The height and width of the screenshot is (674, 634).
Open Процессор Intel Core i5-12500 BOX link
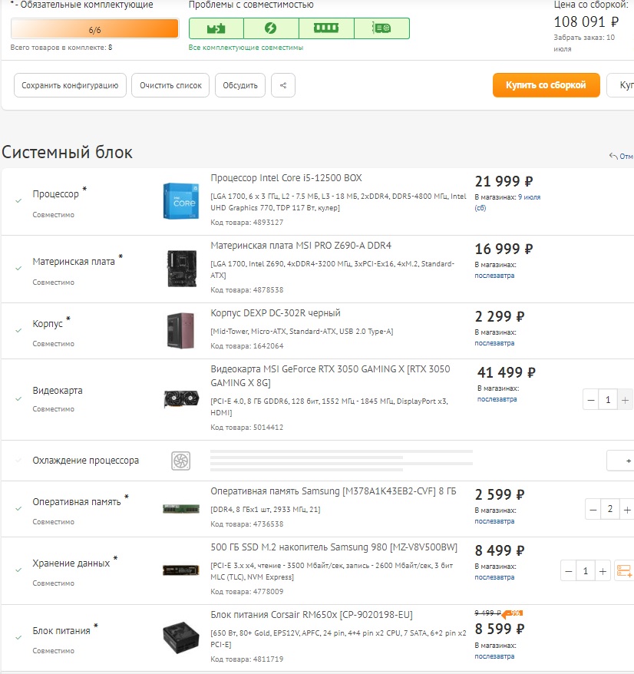(x=286, y=178)
